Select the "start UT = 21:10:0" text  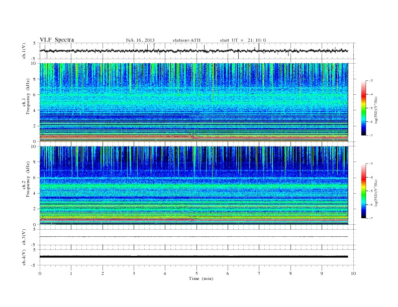click(243, 40)
